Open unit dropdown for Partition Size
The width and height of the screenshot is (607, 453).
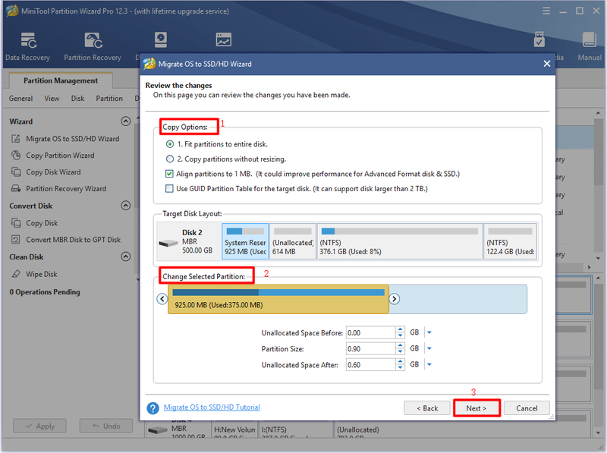(x=429, y=348)
